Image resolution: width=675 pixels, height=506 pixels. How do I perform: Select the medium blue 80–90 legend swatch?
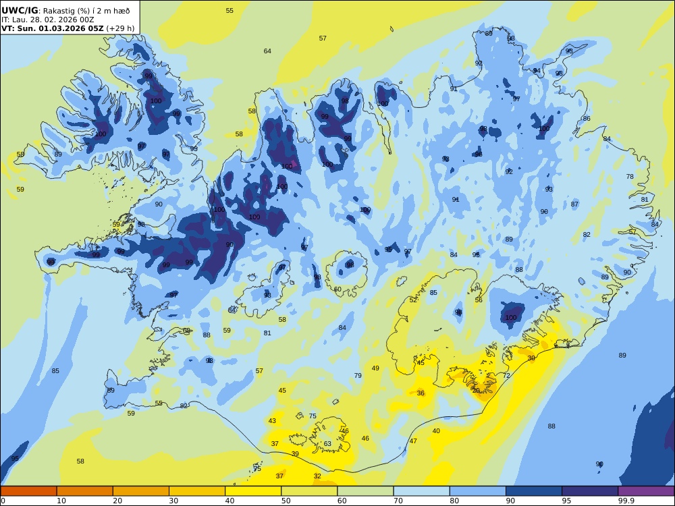tap(477, 491)
